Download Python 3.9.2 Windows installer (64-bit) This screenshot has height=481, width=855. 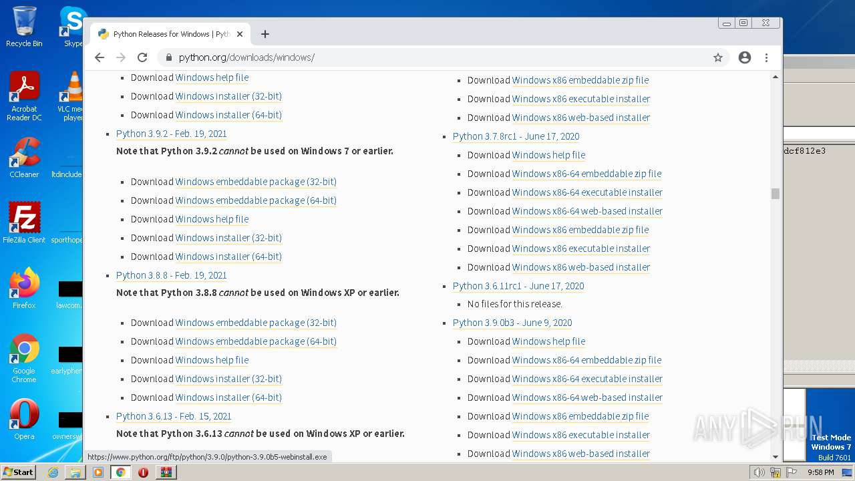point(228,257)
